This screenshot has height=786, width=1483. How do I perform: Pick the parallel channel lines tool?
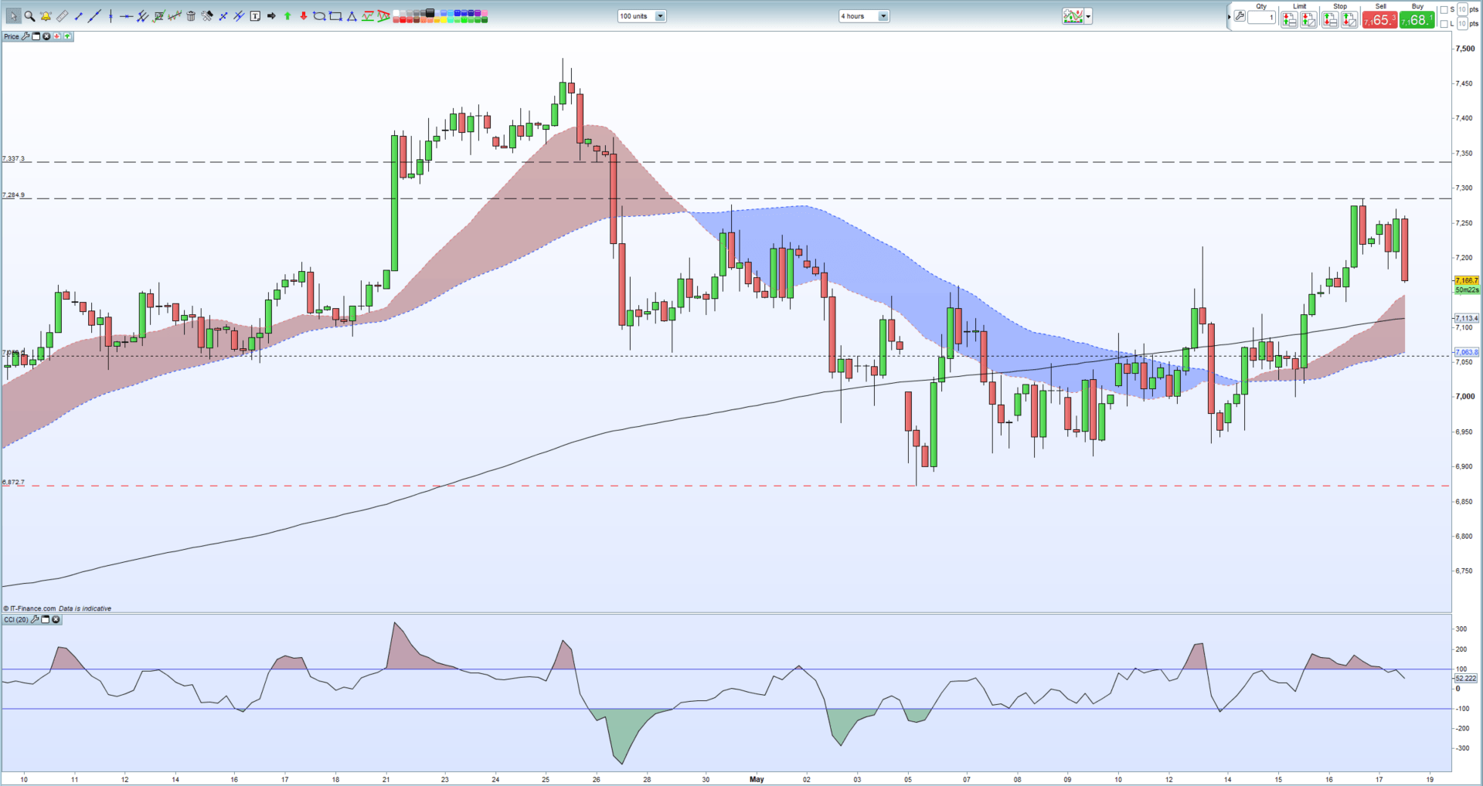tap(142, 16)
